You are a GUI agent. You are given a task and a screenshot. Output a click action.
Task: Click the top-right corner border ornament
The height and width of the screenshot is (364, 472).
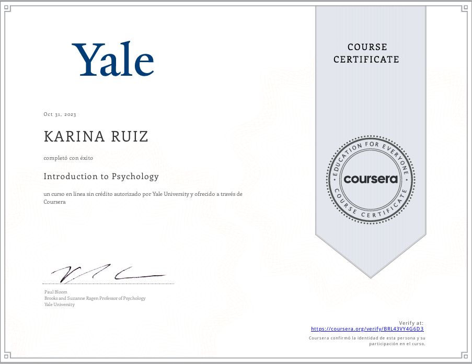click(464, 8)
